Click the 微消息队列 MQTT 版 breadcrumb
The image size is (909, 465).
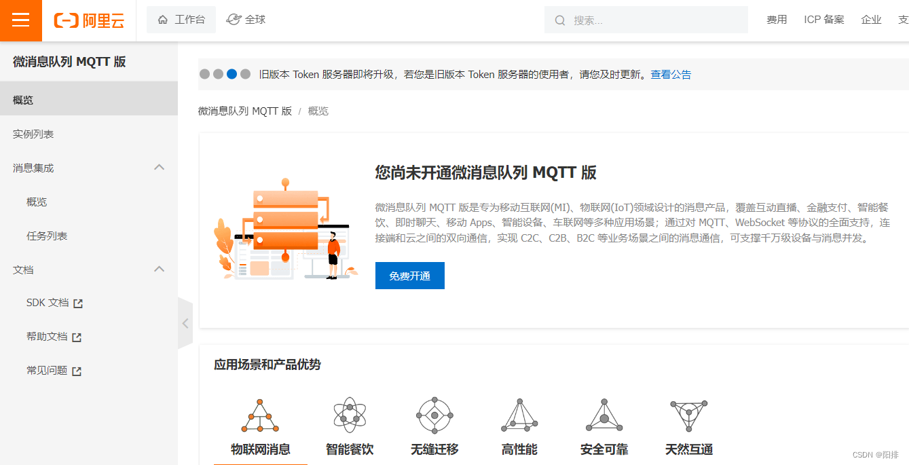point(244,110)
